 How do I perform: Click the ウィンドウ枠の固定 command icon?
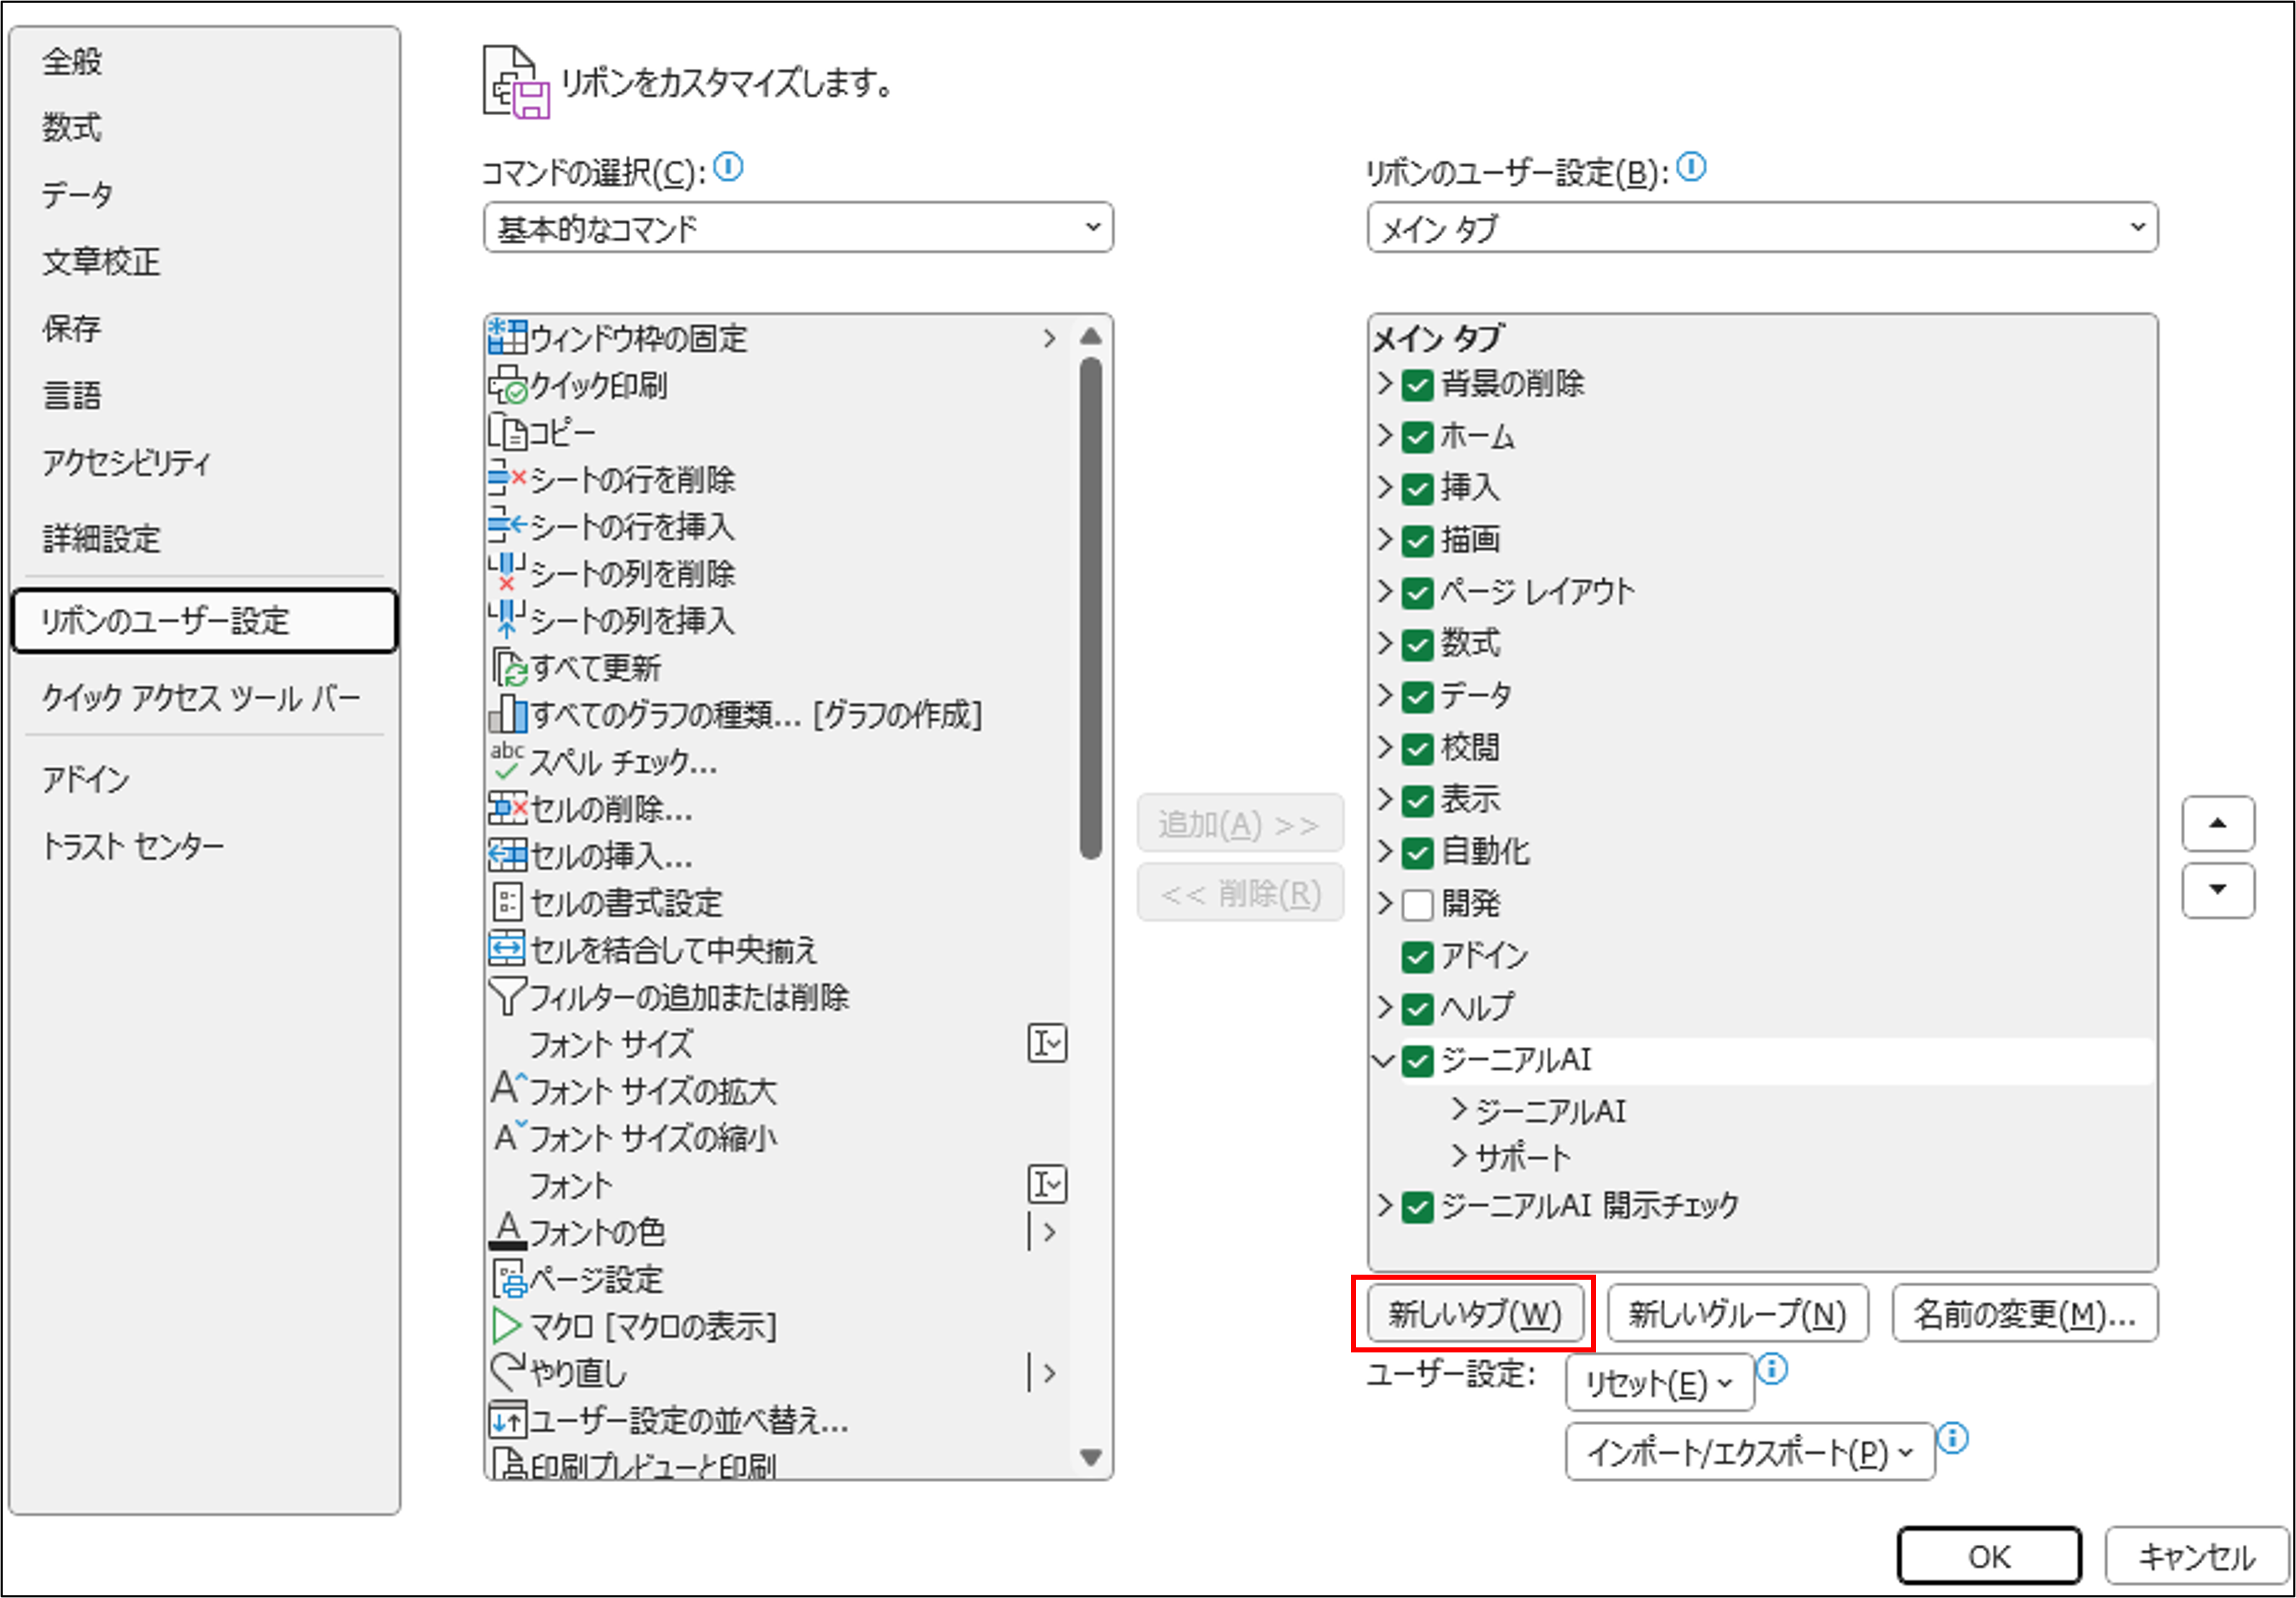[507, 338]
